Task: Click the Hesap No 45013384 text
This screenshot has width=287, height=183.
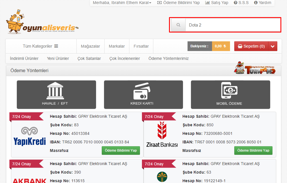Action: [x=70, y=134]
